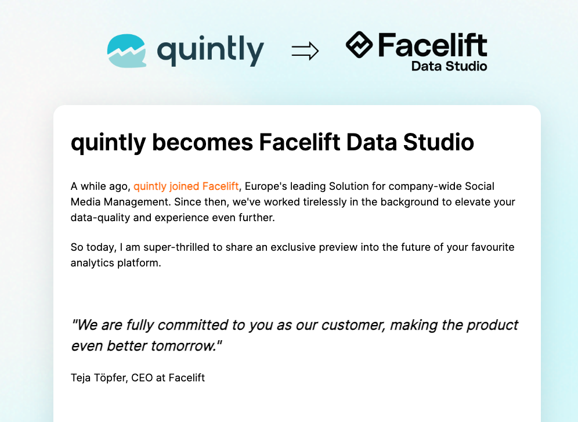Viewport: 578px width, 422px height.
Task: Click the 'even better tomorrow' quote line
Action: 146,346
